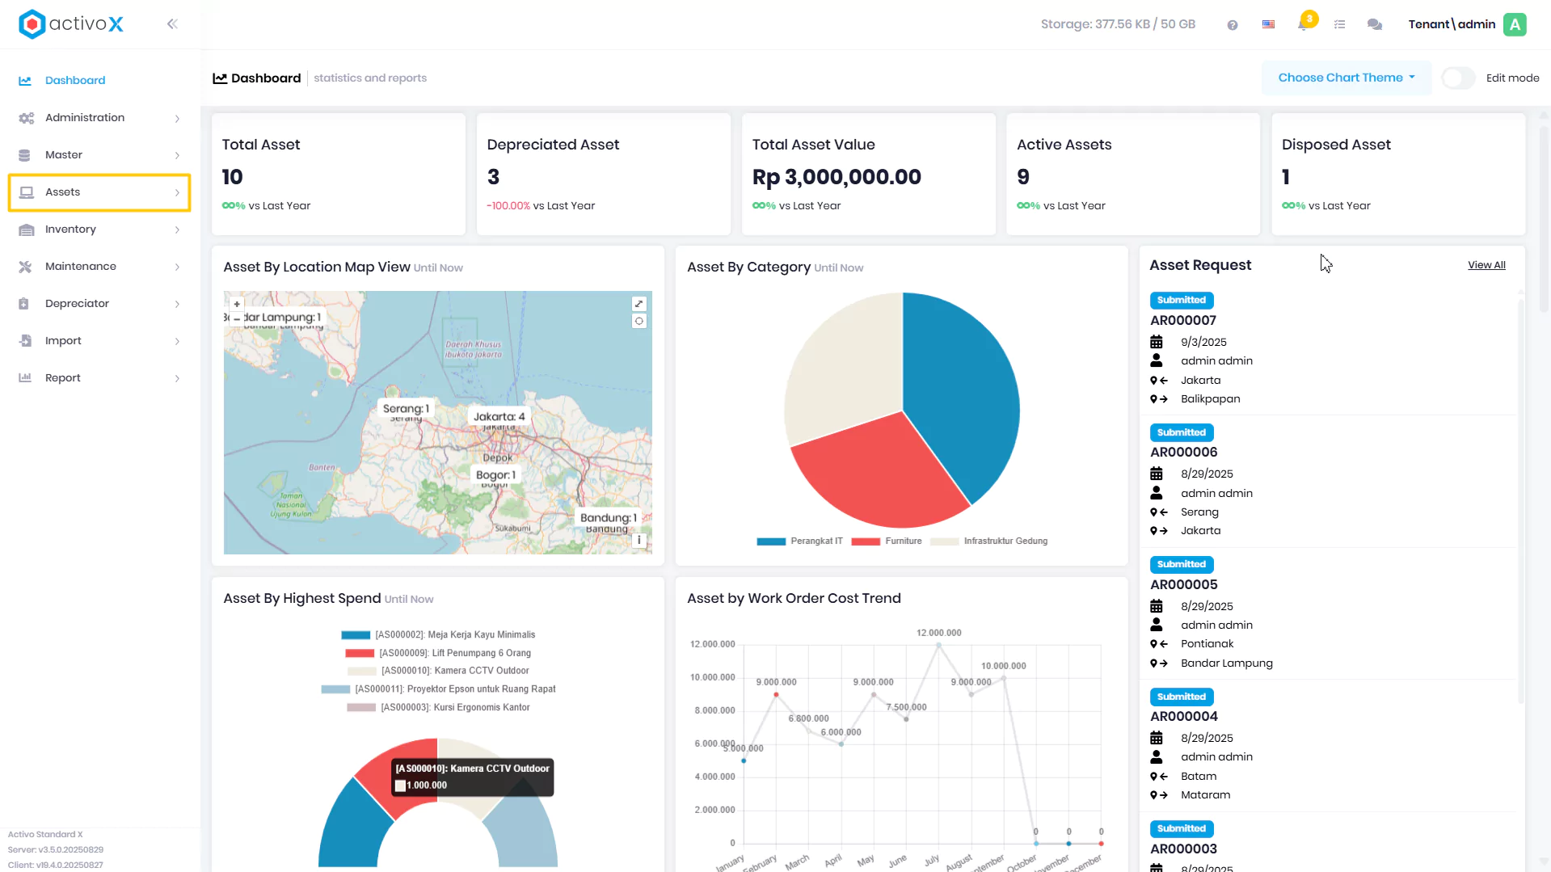1551x872 pixels.
Task: Click View All asset requests link
Action: [x=1486, y=265]
